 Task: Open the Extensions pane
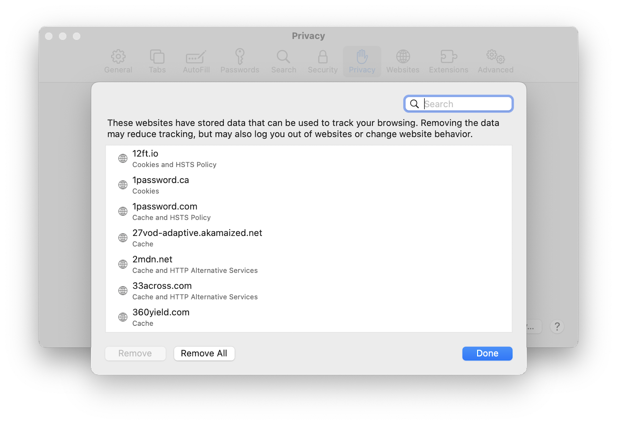point(448,61)
